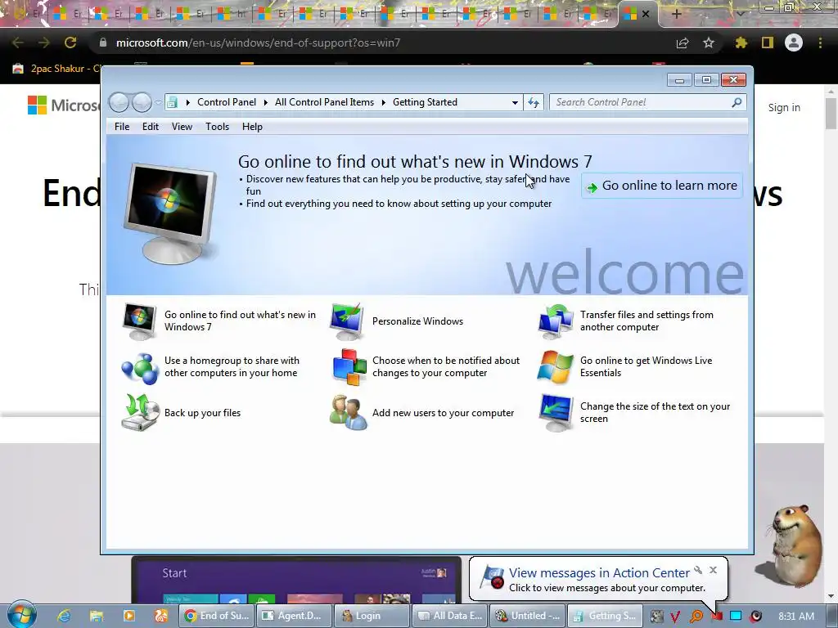838x628 pixels.
Task: Click the monitor icon for what's new in Windows 7
Action: pyautogui.click(x=139, y=321)
